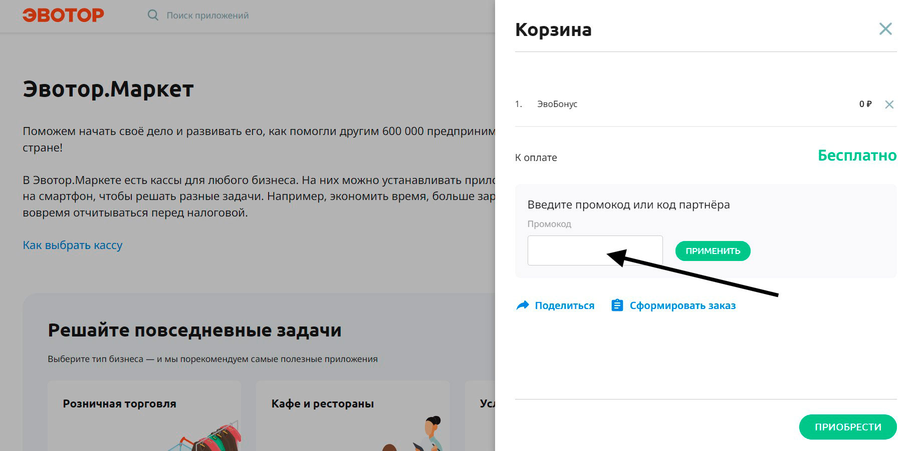The image size is (918, 451).
Task: Click the Промокод input field
Action: click(x=595, y=250)
